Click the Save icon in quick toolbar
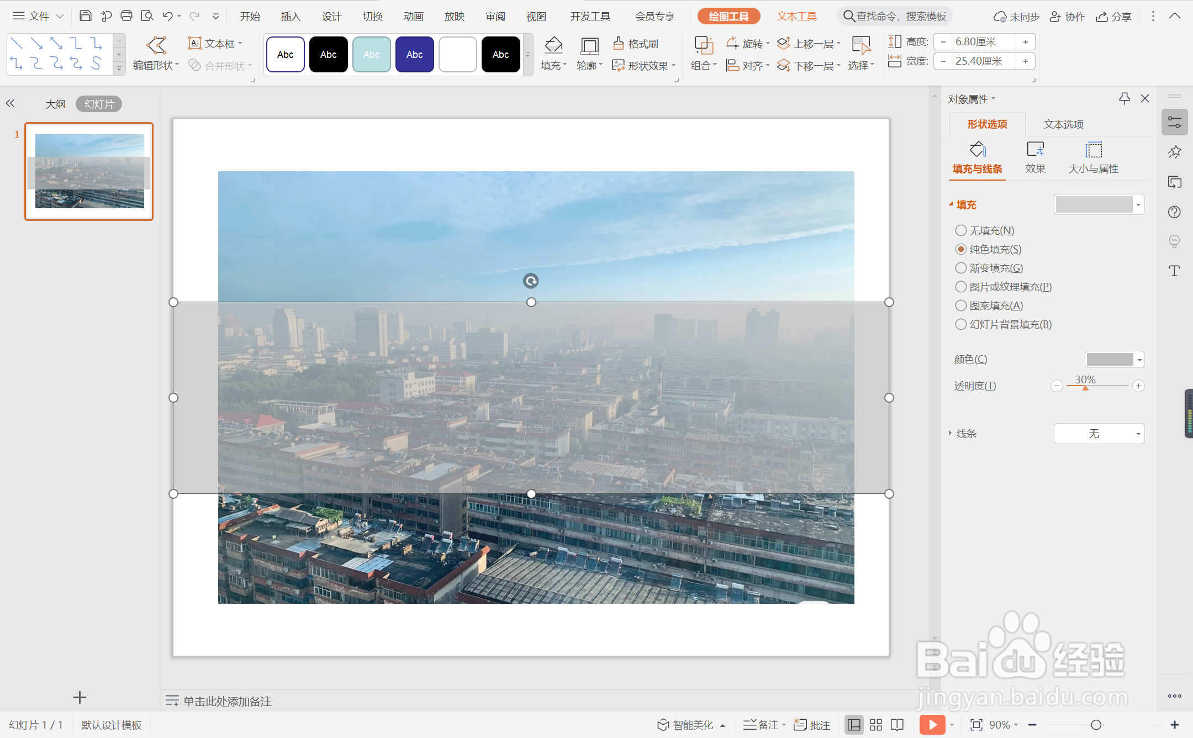The image size is (1193, 738). coord(85,16)
